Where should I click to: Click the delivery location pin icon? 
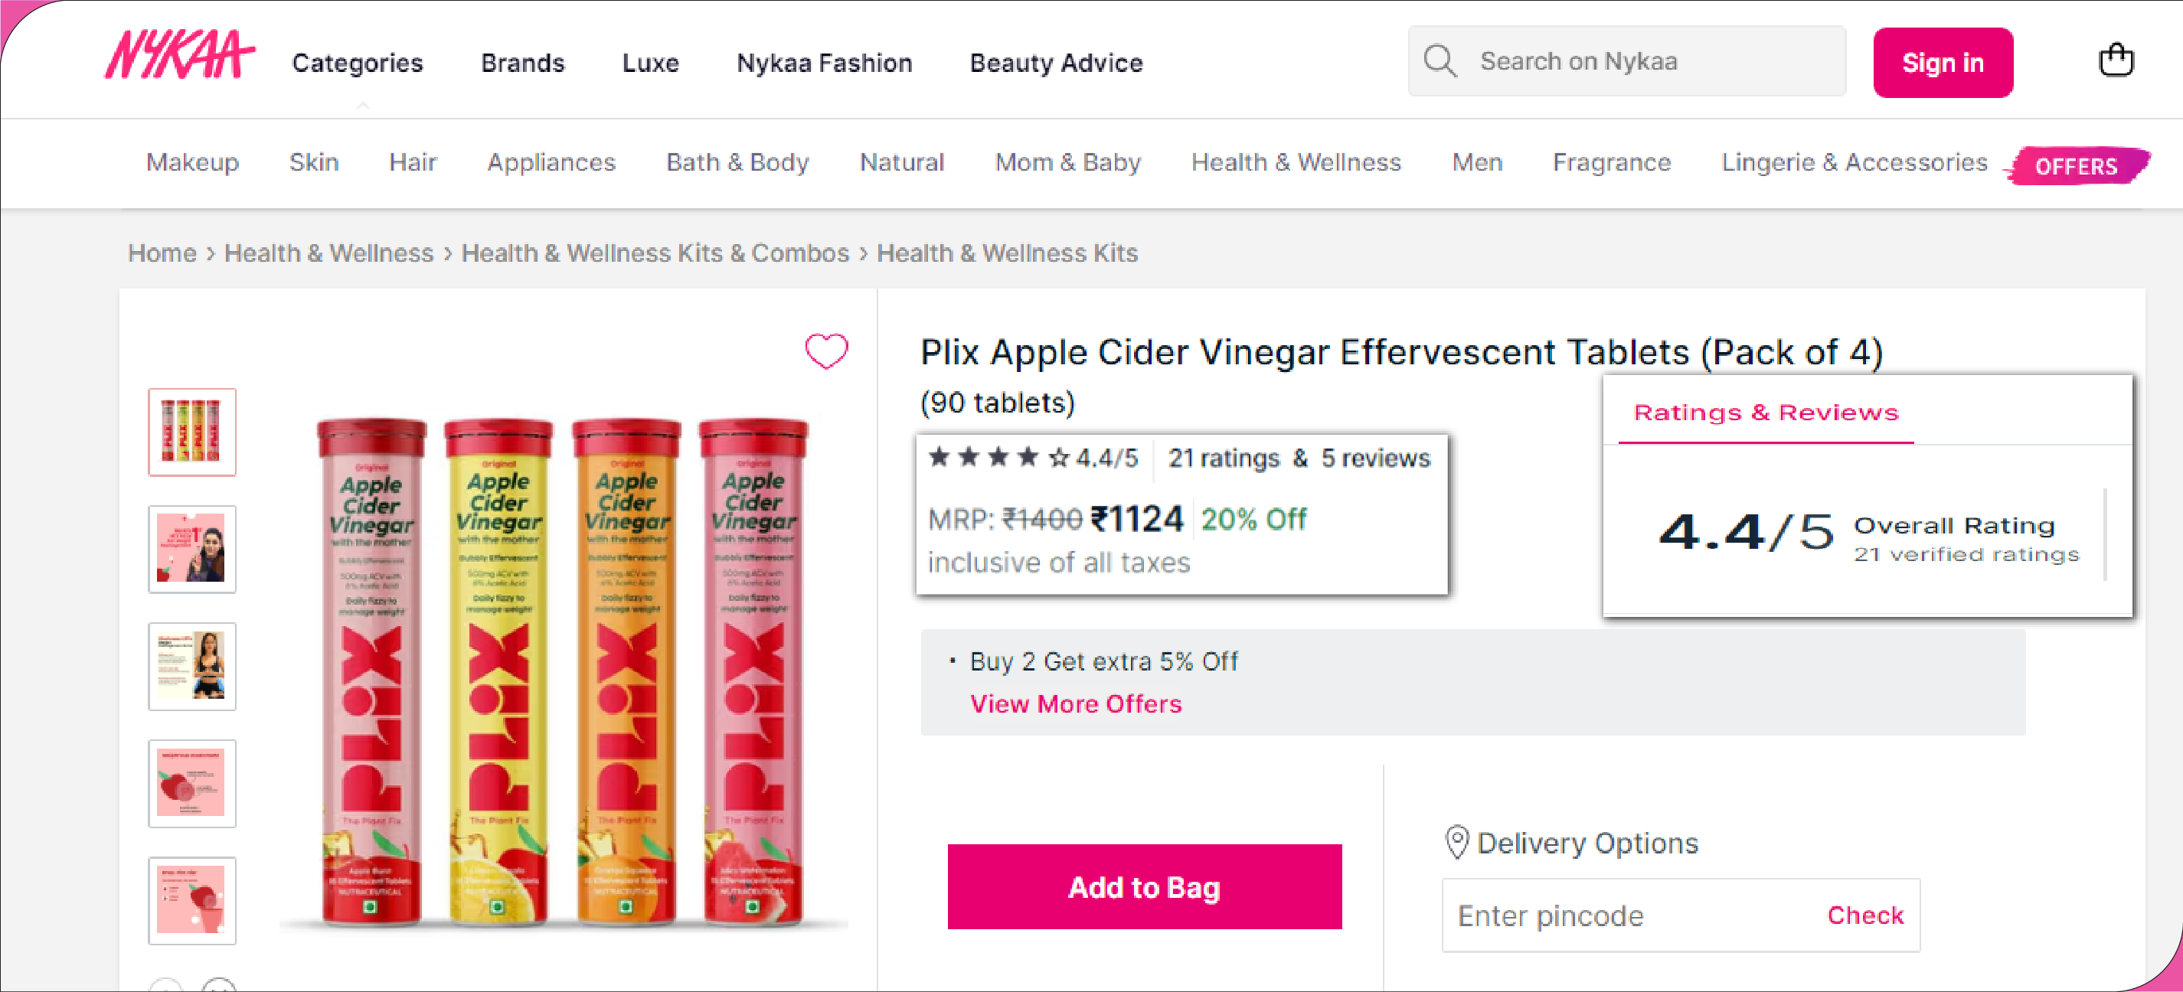[x=1457, y=842]
